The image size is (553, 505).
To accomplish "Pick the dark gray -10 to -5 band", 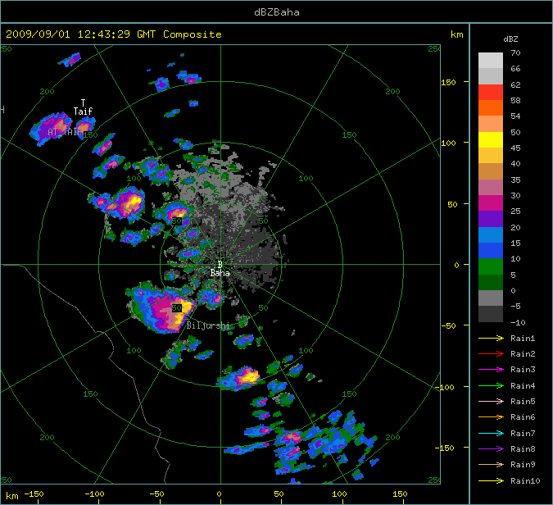I will click(491, 314).
